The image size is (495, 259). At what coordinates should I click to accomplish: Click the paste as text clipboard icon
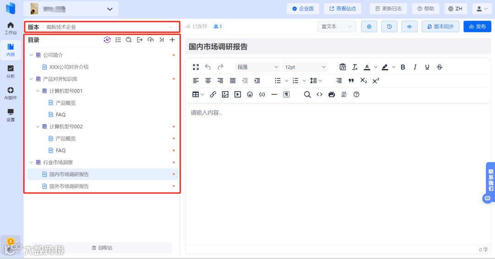pyautogui.click(x=342, y=67)
